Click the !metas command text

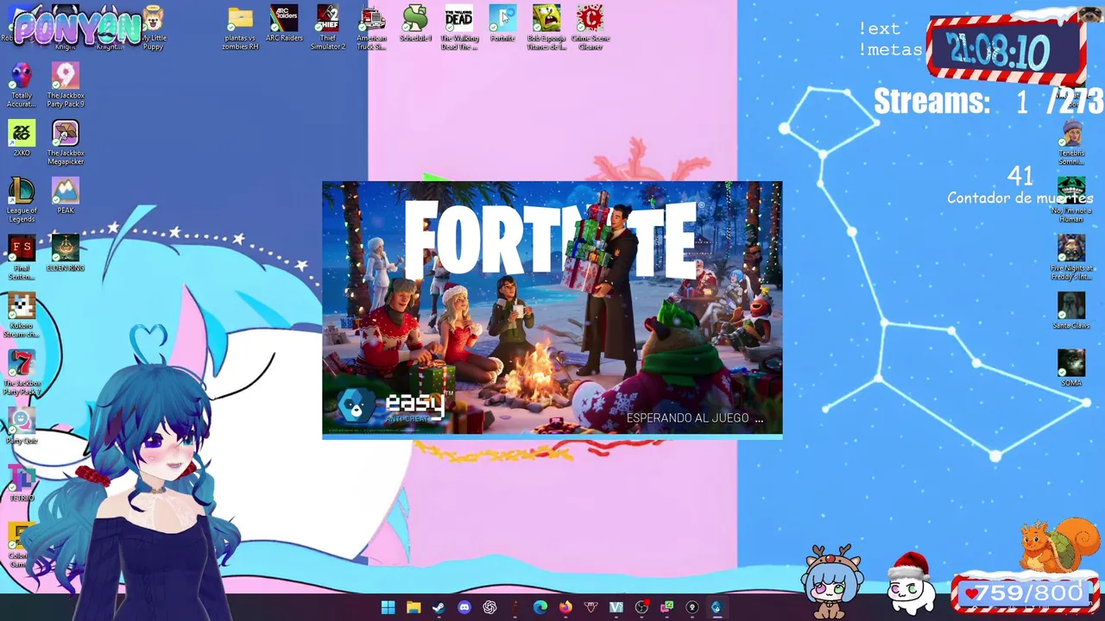[890, 50]
